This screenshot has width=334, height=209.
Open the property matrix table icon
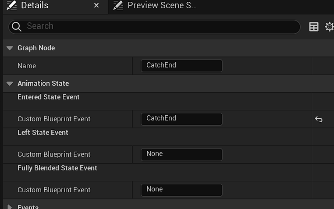click(x=314, y=27)
